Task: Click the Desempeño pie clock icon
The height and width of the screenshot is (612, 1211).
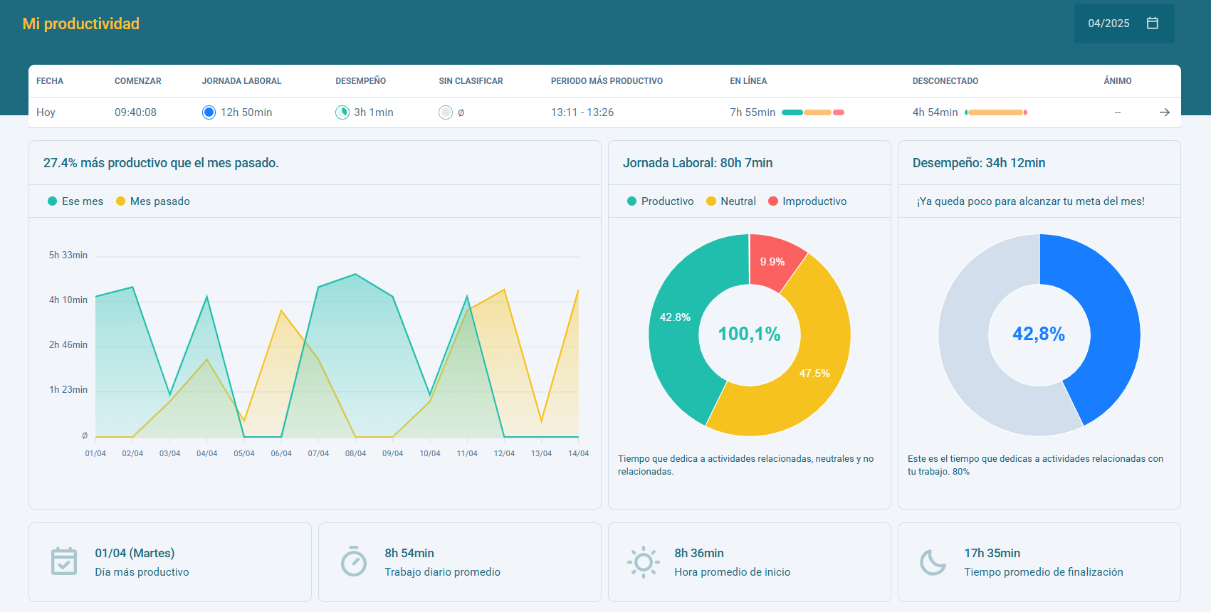Action: tap(342, 112)
